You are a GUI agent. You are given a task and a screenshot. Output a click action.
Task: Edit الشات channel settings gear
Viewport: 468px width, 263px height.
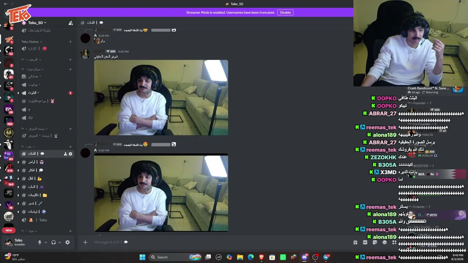tap(71, 154)
